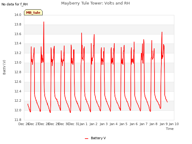The image size is (192, 144).
Task: Click the BattV (V) axis label
Action: pyautogui.click(x=4, y=67)
